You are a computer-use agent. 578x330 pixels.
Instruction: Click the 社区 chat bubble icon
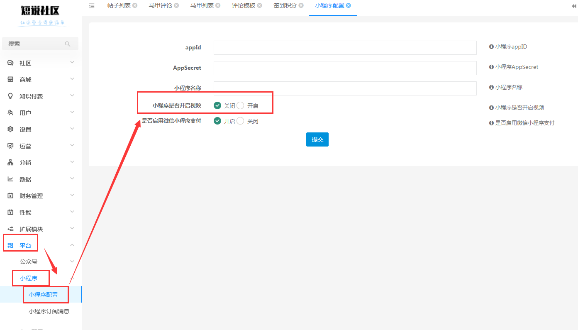10,63
